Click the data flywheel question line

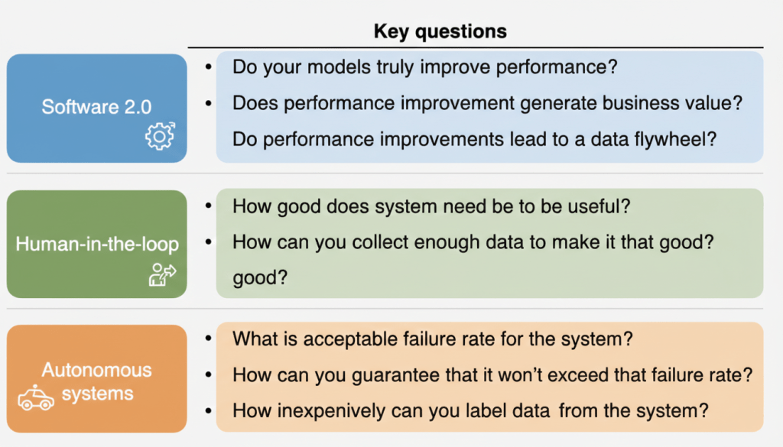473,139
